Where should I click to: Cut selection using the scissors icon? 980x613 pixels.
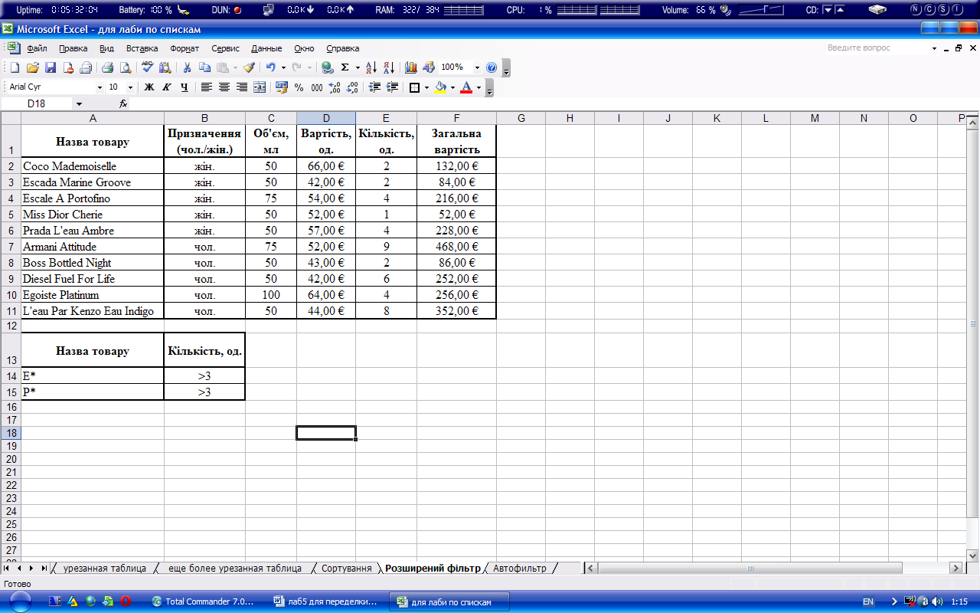click(x=187, y=67)
